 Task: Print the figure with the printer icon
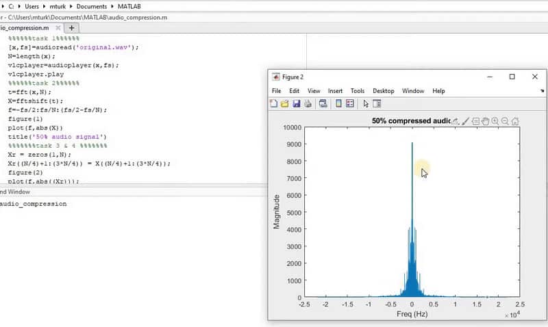(x=308, y=104)
